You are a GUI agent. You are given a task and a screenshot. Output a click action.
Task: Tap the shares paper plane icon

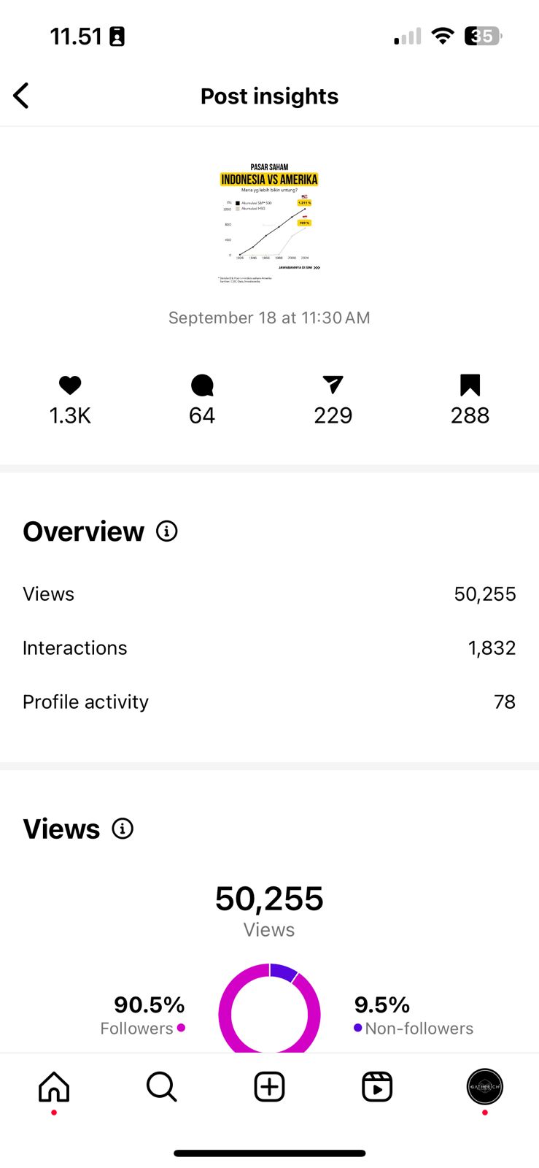point(333,385)
